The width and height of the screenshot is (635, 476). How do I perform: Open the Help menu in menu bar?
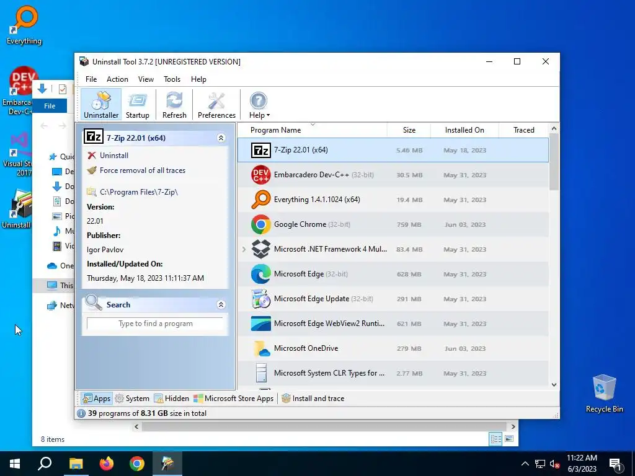point(198,79)
